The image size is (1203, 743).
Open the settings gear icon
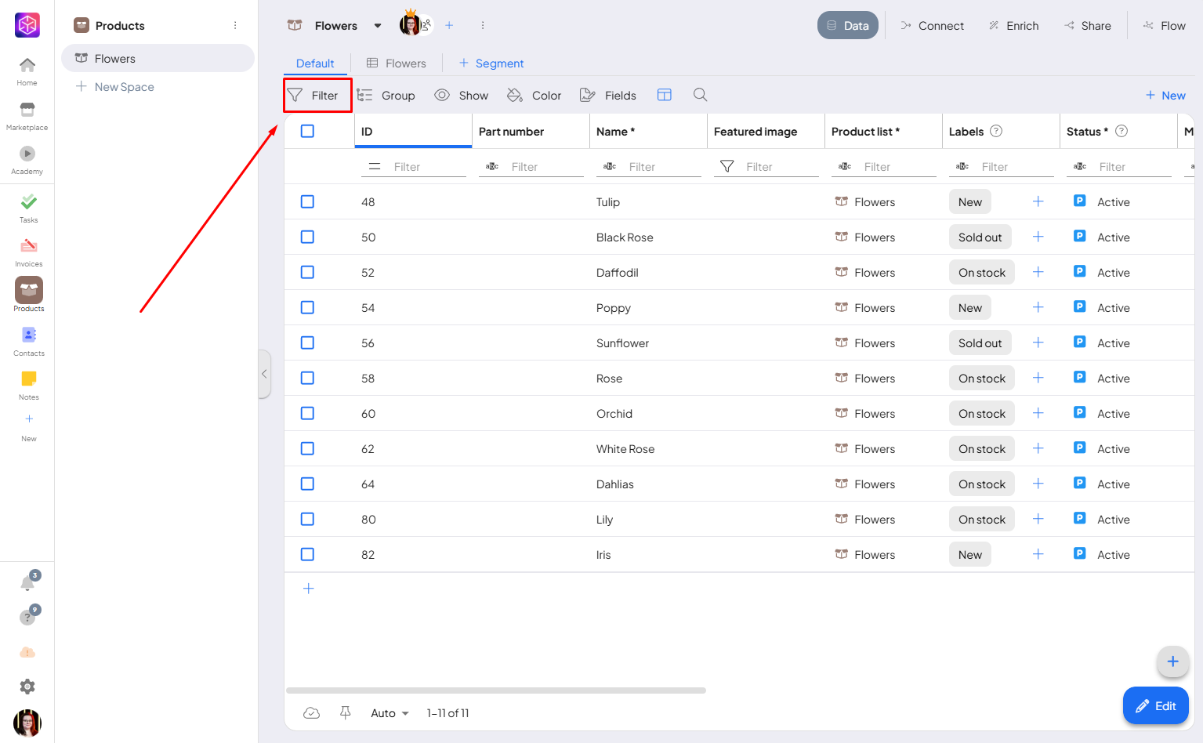click(27, 687)
